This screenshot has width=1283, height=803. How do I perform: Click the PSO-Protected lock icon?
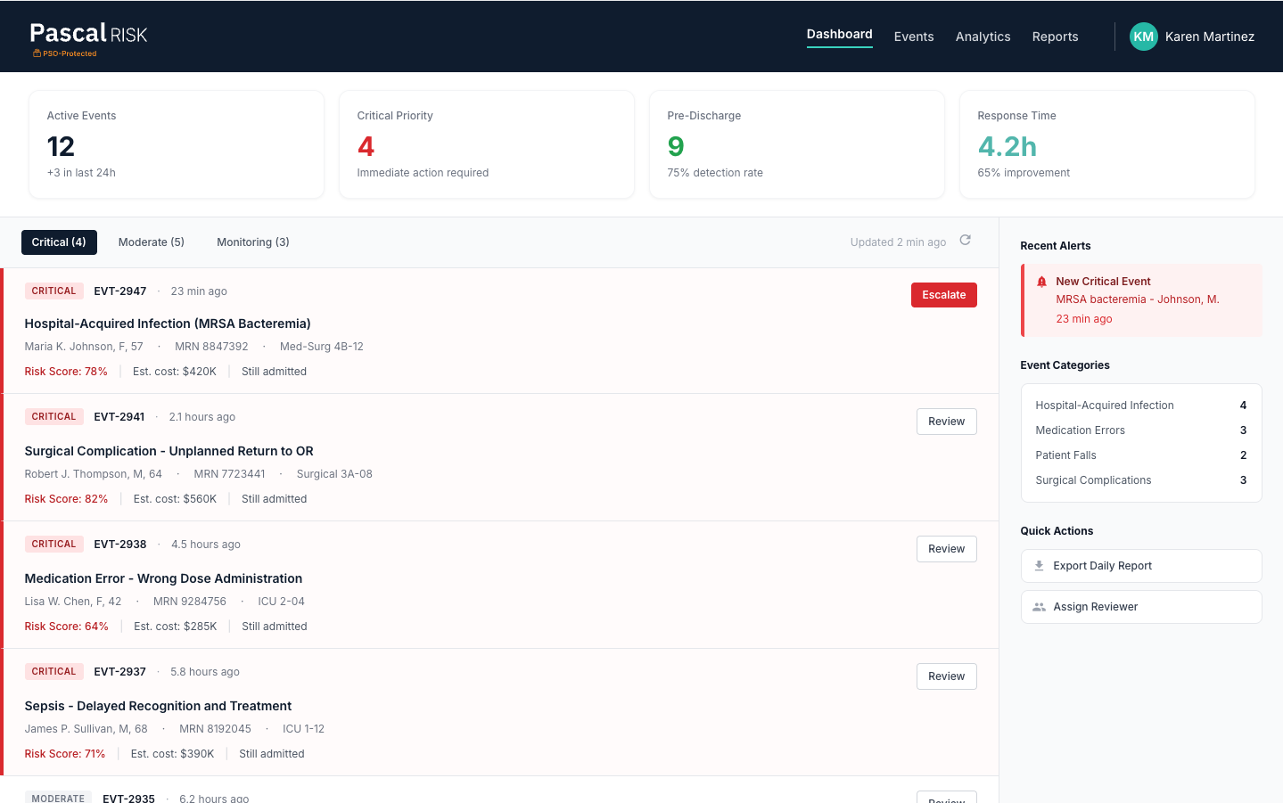click(x=37, y=53)
